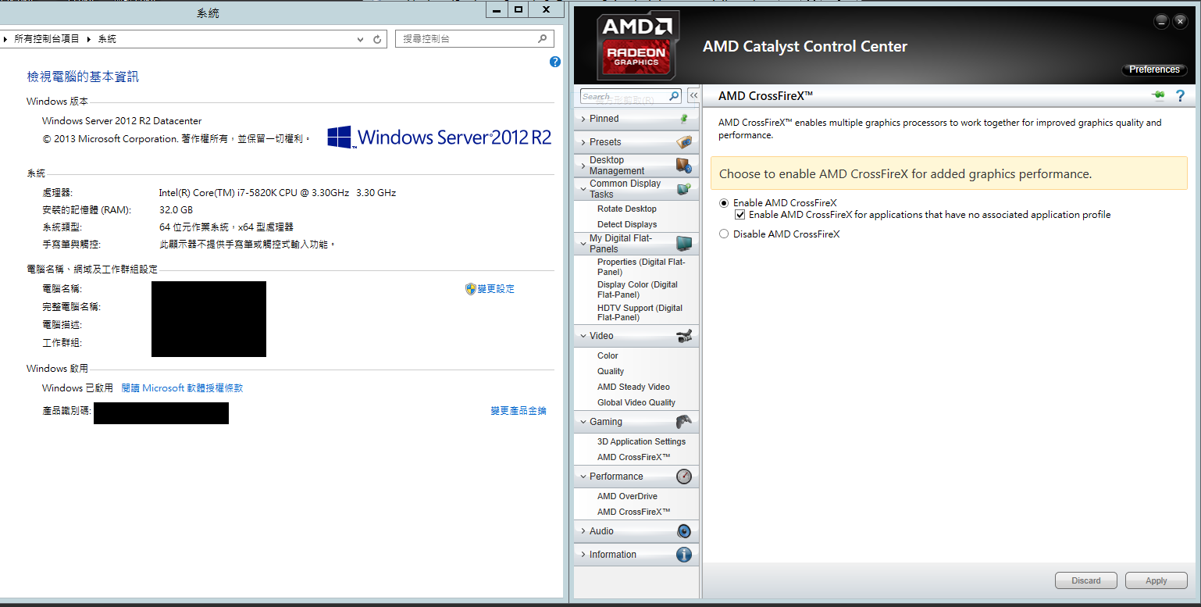This screenshot has height=607, width=1201.
Task: Click the 32.0 GB RAM value
Action: [x=176, y=210]
